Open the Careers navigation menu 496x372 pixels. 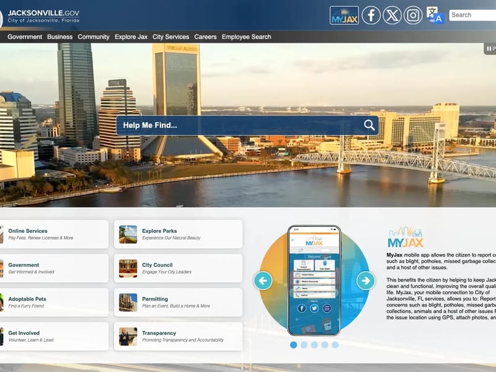[205, 37]
